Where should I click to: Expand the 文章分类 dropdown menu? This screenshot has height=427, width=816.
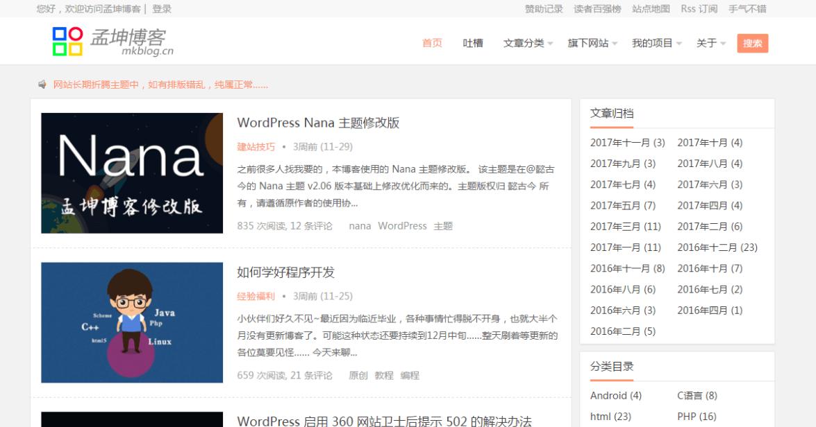tap(528, 43)
